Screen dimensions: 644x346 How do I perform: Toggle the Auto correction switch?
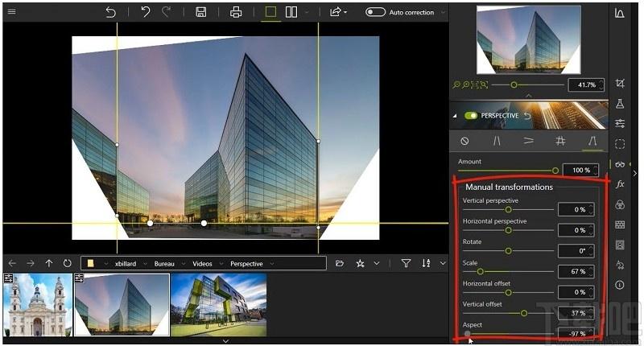pyautogui.click(x=375, y=12)
